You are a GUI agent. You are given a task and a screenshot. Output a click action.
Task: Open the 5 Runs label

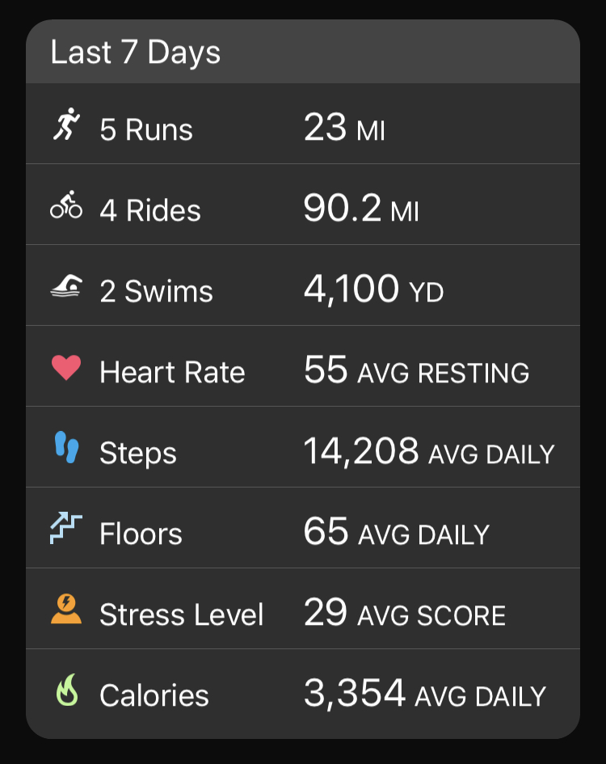coord(146,129)
